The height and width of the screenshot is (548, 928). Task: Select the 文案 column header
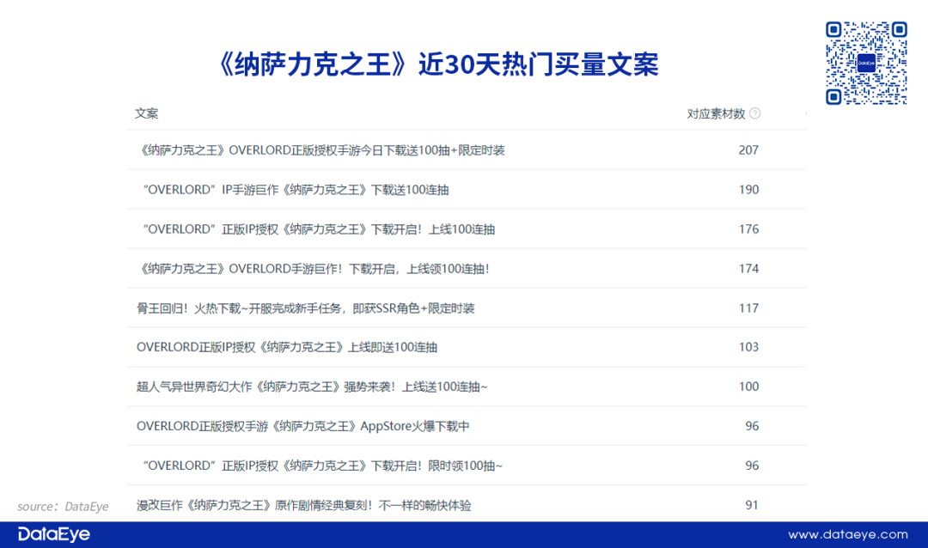146,113
